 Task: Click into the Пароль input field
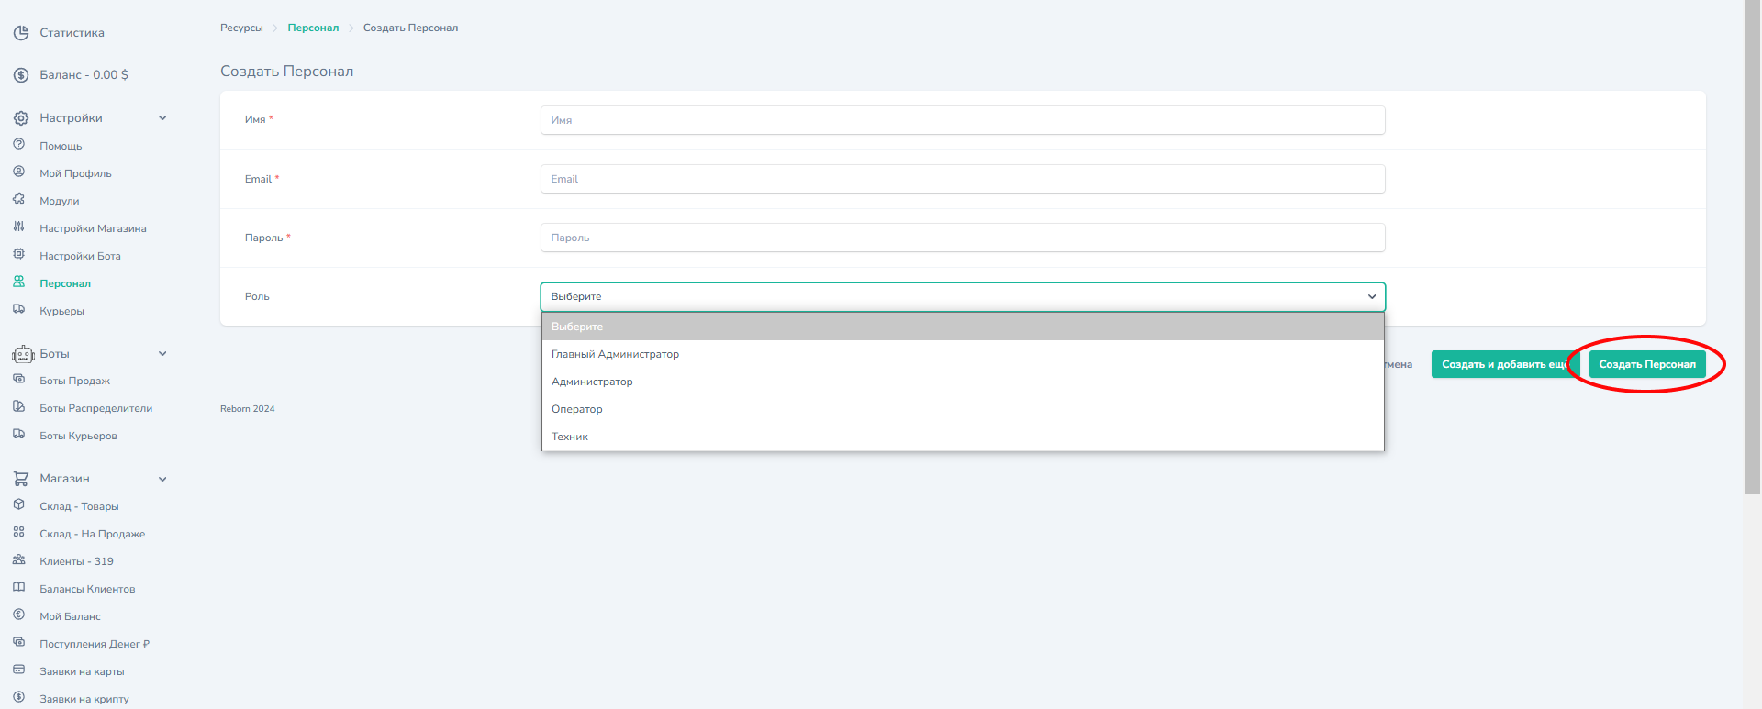(963, 238)
